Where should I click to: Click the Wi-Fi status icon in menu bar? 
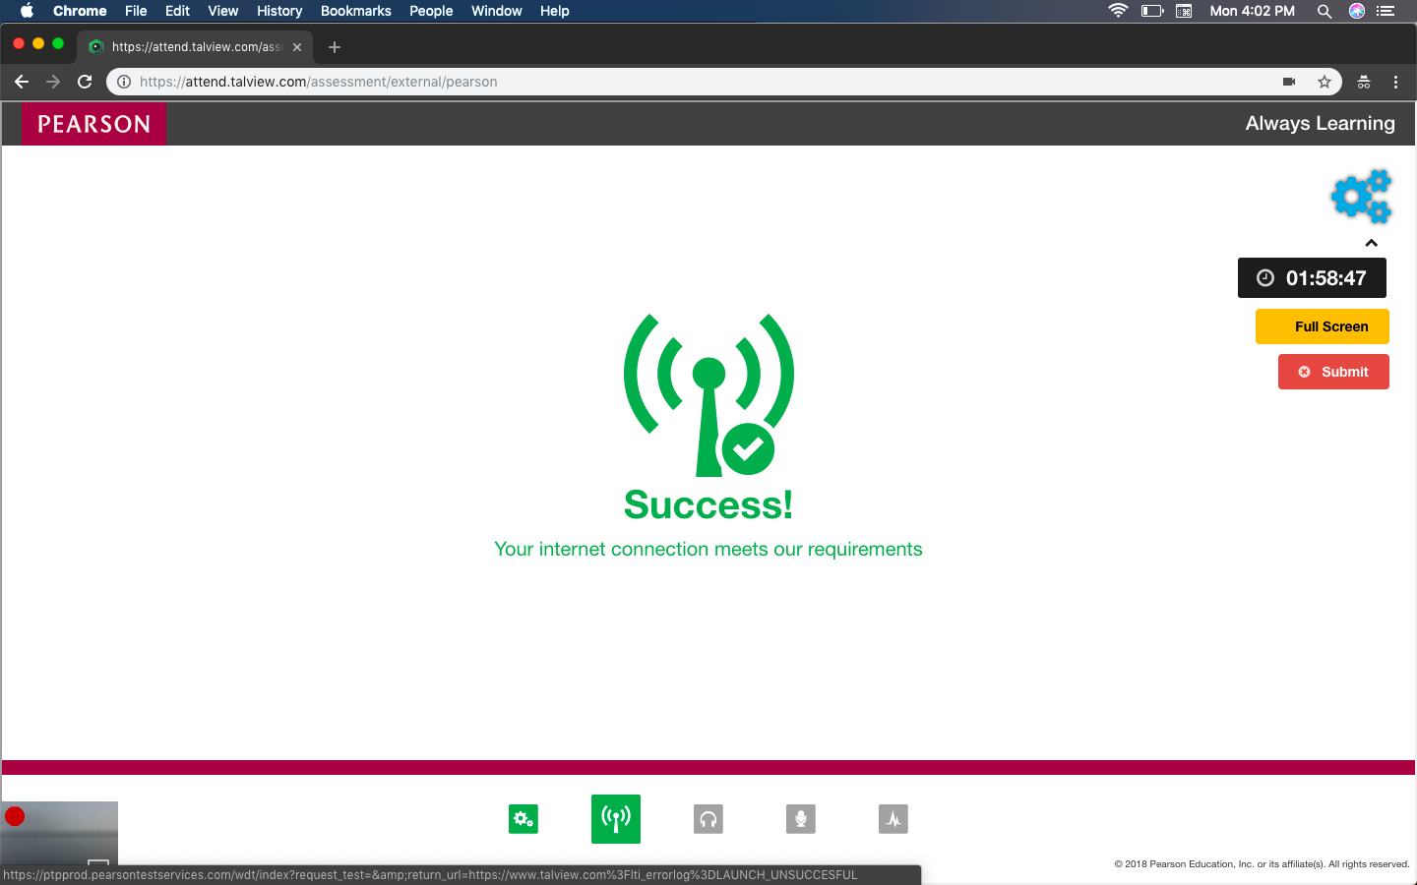[x=1118, y=11]
